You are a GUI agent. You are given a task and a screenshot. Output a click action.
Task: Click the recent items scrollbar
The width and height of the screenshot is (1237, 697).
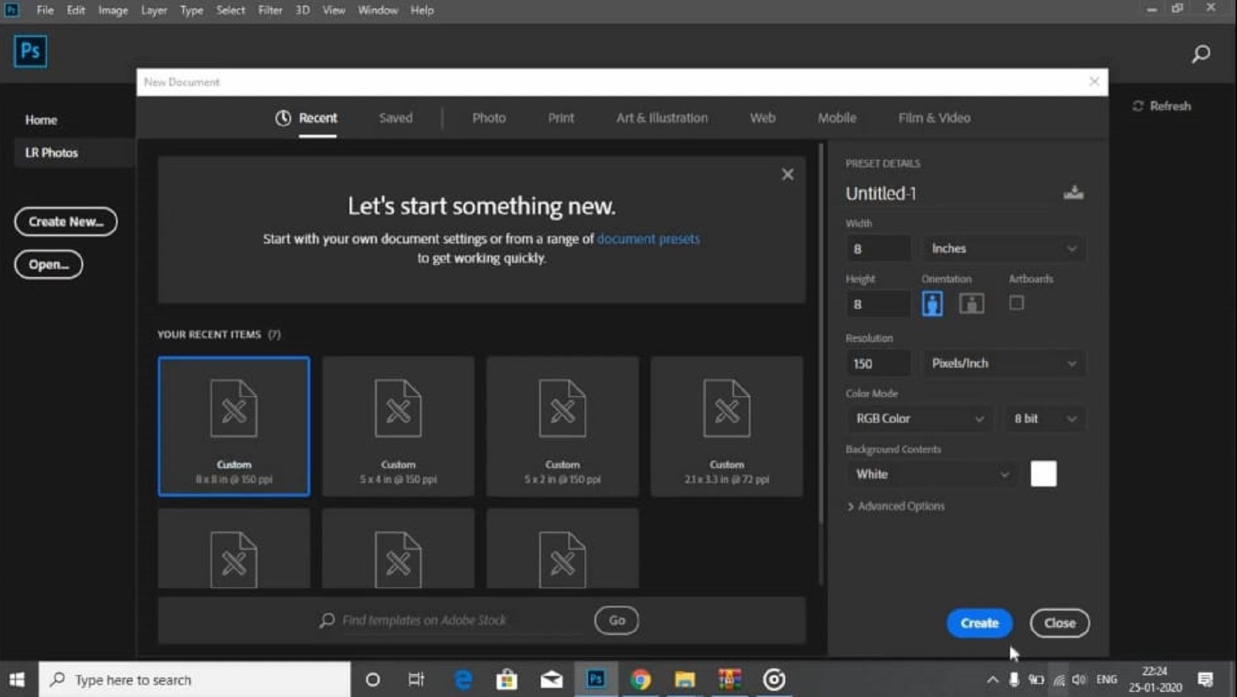pos(820,333)
